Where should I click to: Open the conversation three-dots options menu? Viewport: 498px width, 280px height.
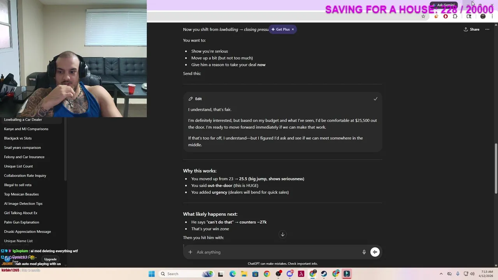coord(487,30)
